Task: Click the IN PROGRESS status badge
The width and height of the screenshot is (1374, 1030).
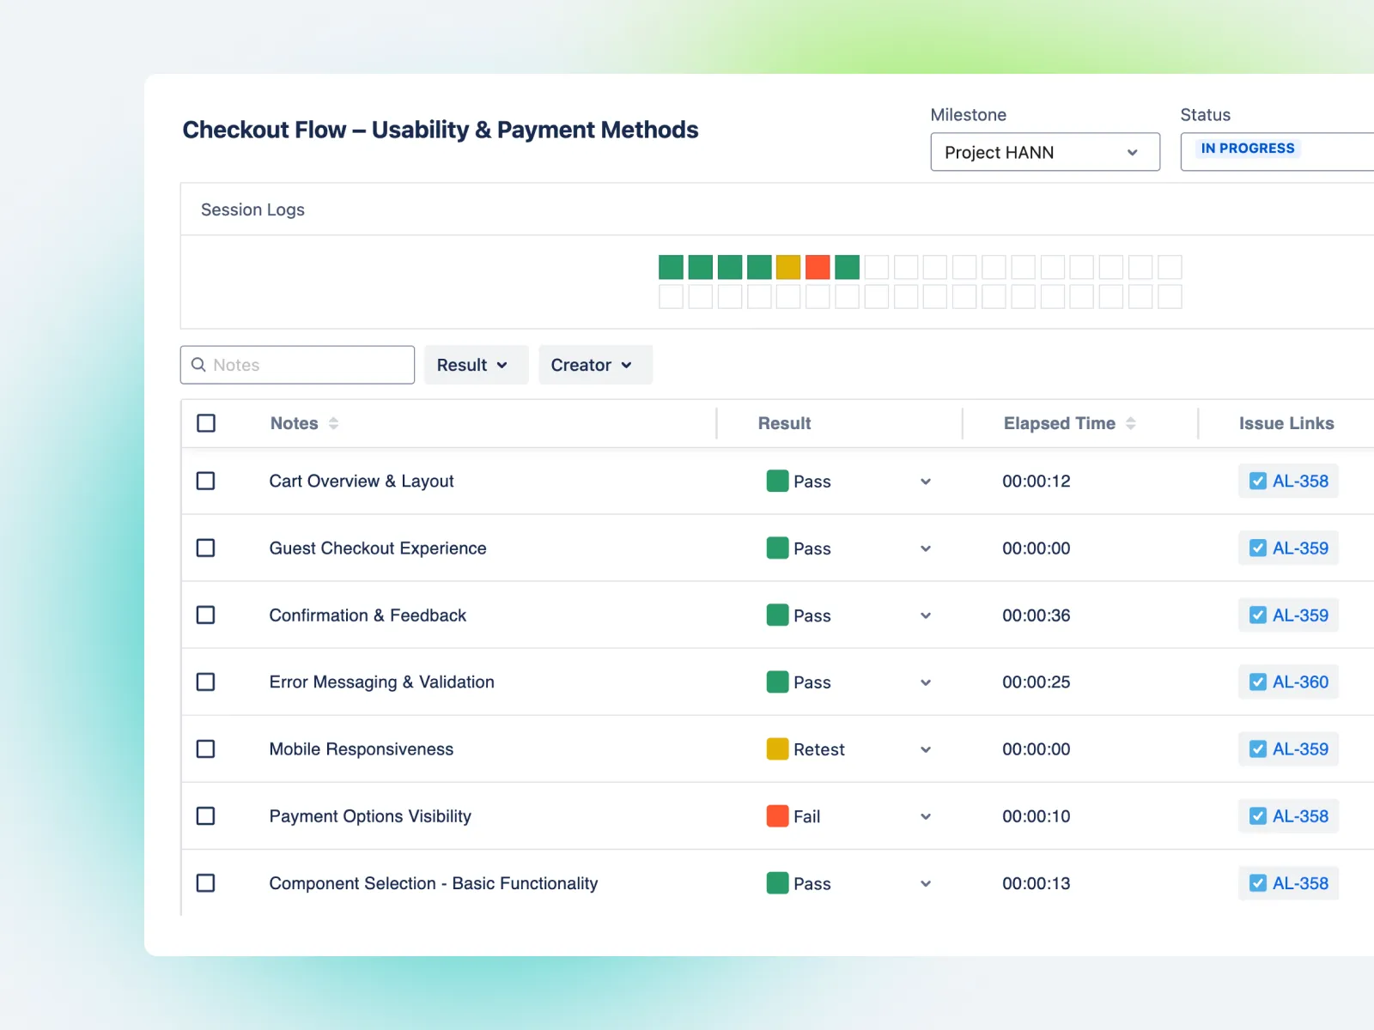Action: pyautogui.click(x=1247, y=148)
